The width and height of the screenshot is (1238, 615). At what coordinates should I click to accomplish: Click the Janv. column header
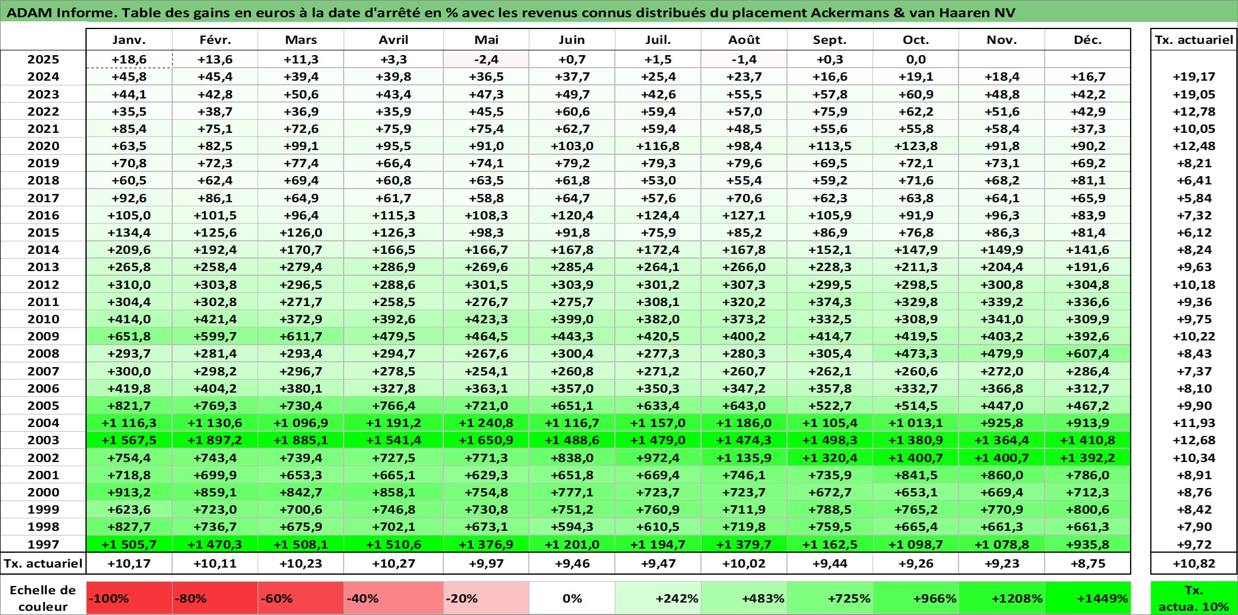point(129,40)
